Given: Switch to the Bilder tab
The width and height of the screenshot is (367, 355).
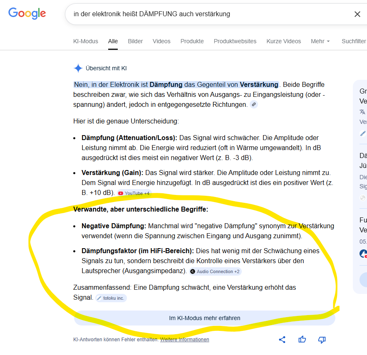Looking at the screenshot, I should 135,41.
